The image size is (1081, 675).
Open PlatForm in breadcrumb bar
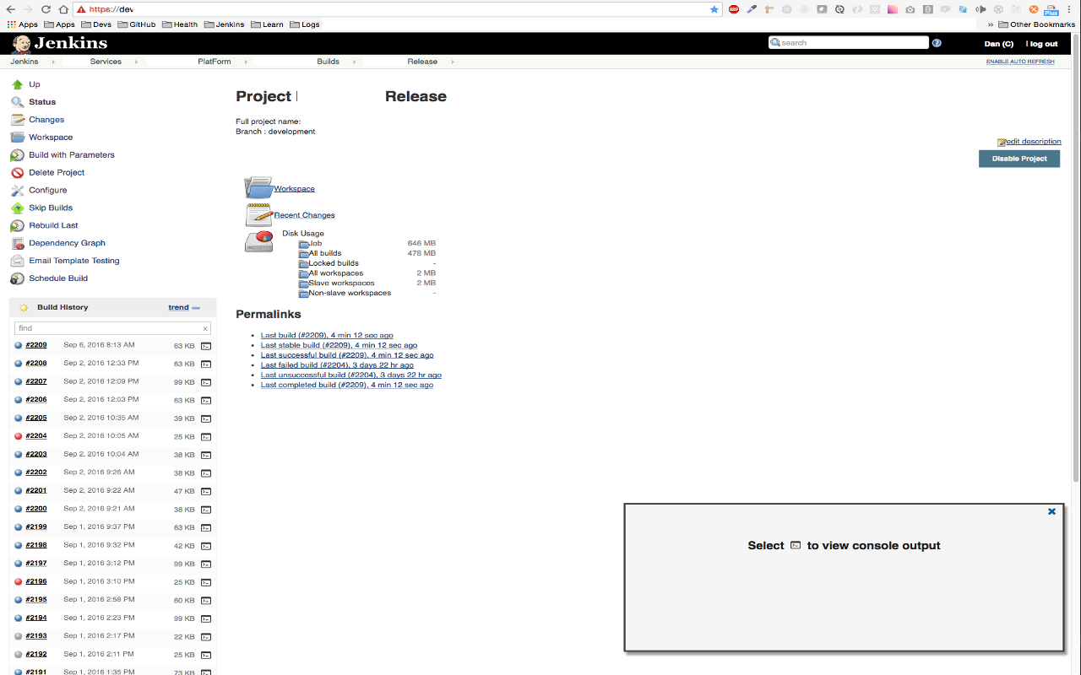(x=215, y=62)
